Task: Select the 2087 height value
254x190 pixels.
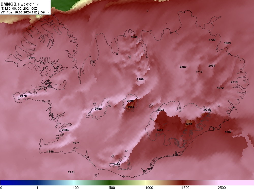Action: point(183,67)
